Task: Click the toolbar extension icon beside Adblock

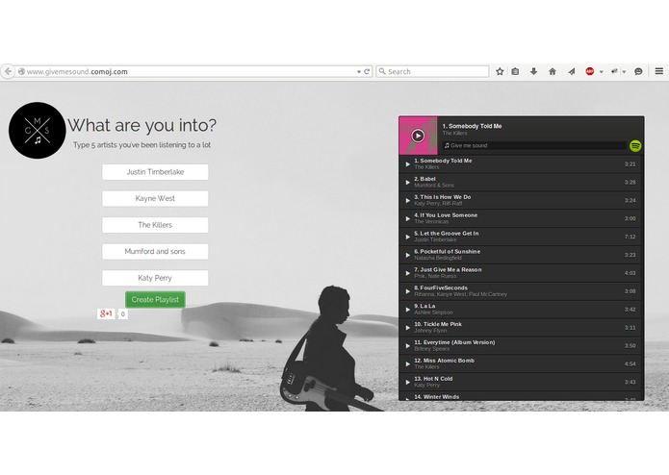Action: (x=614, y=71)
